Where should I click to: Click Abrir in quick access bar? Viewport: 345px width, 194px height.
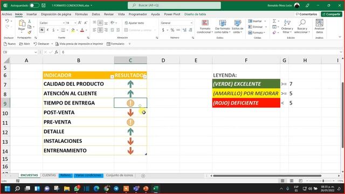pos(24,44)
